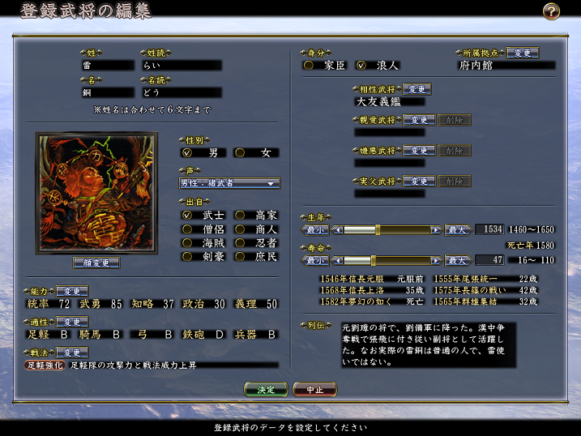Viewport: 581px width, 436px height.
Task: Choose 忍者 as origin
Action: point(240,242)
